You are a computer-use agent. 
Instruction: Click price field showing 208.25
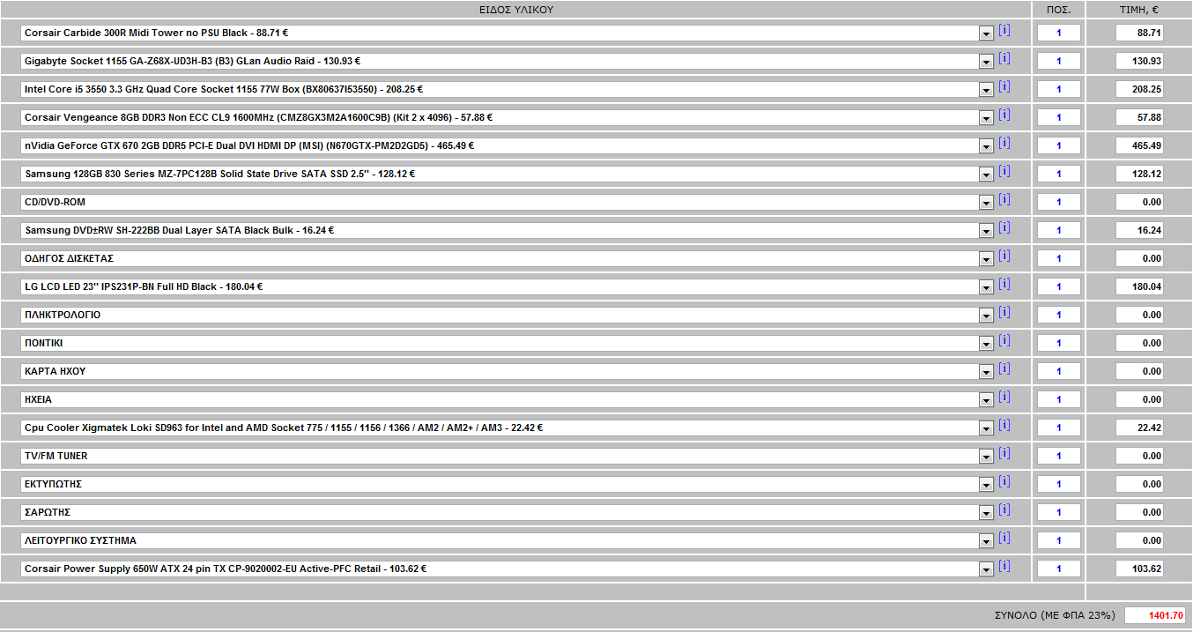(1139, 90)
